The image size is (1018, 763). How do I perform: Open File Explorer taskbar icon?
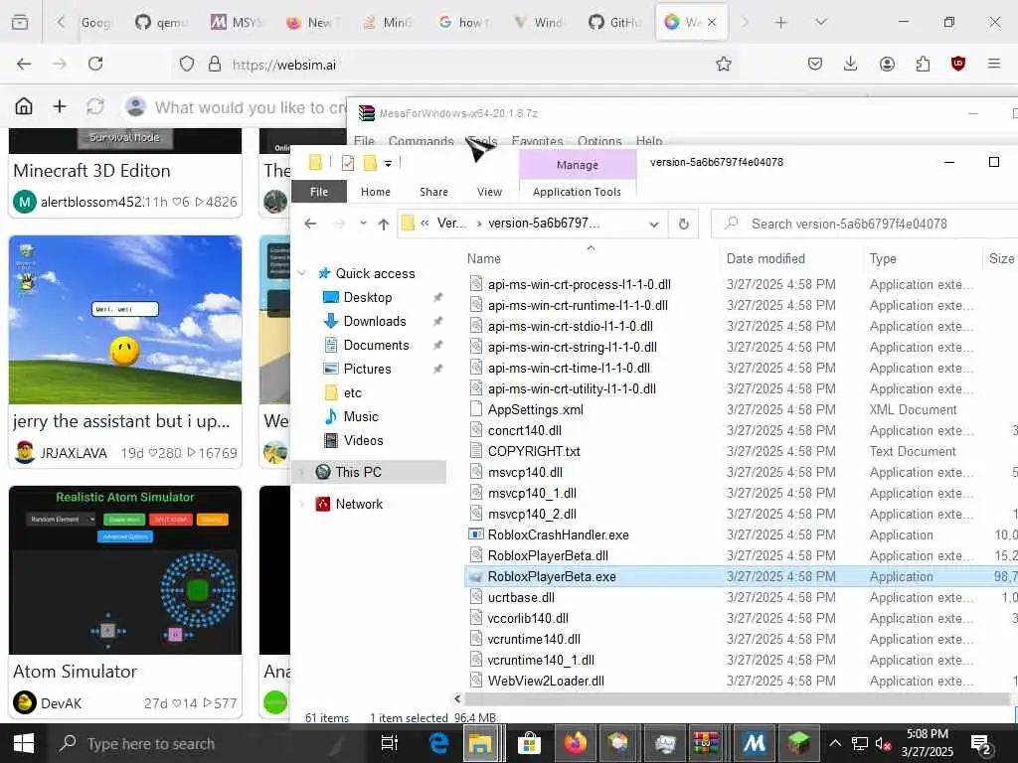coord(480,743)
